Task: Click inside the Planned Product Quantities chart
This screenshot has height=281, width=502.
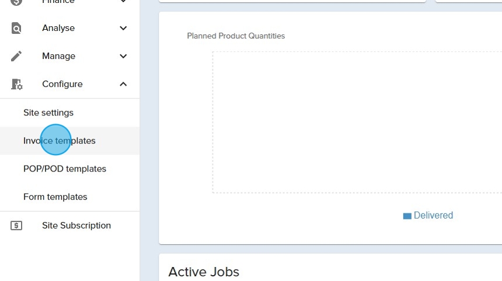Action: click(x=356, y=122)
